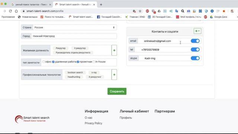Bookmark this page with the star icon
The height and width of the screenshot is (134, 238).
pos(140,11)
